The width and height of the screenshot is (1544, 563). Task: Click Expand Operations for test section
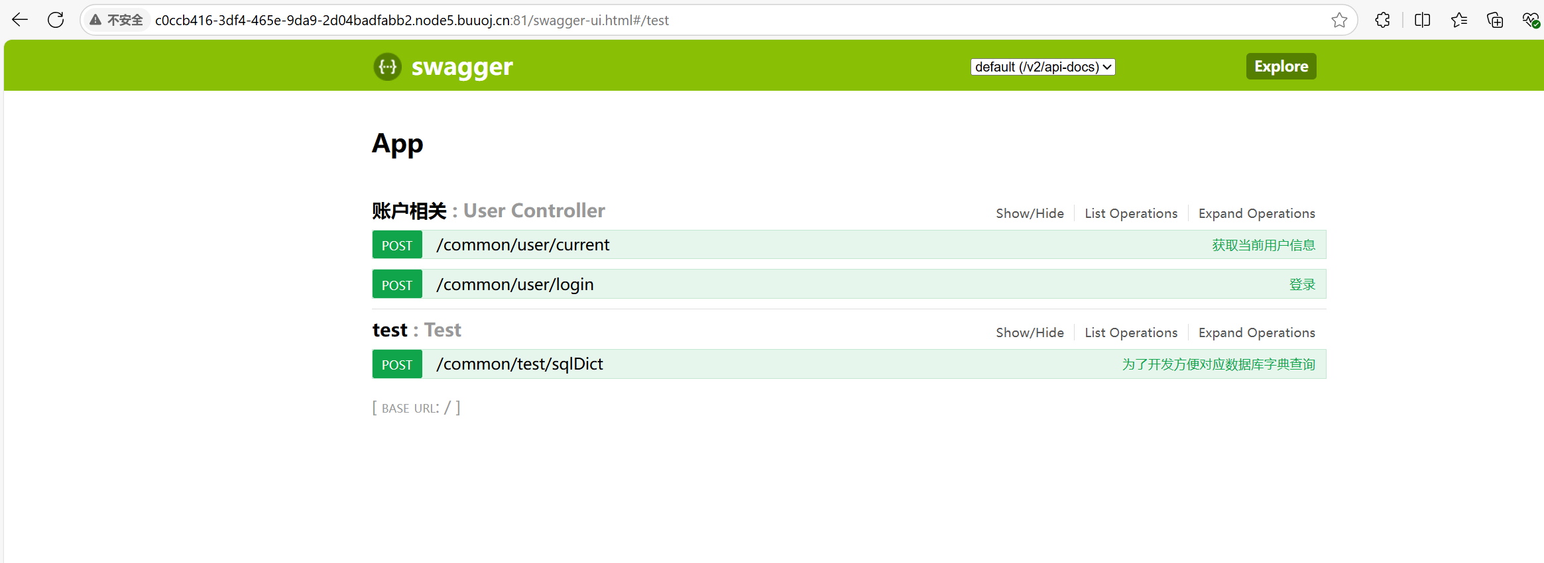(1256, 333)
